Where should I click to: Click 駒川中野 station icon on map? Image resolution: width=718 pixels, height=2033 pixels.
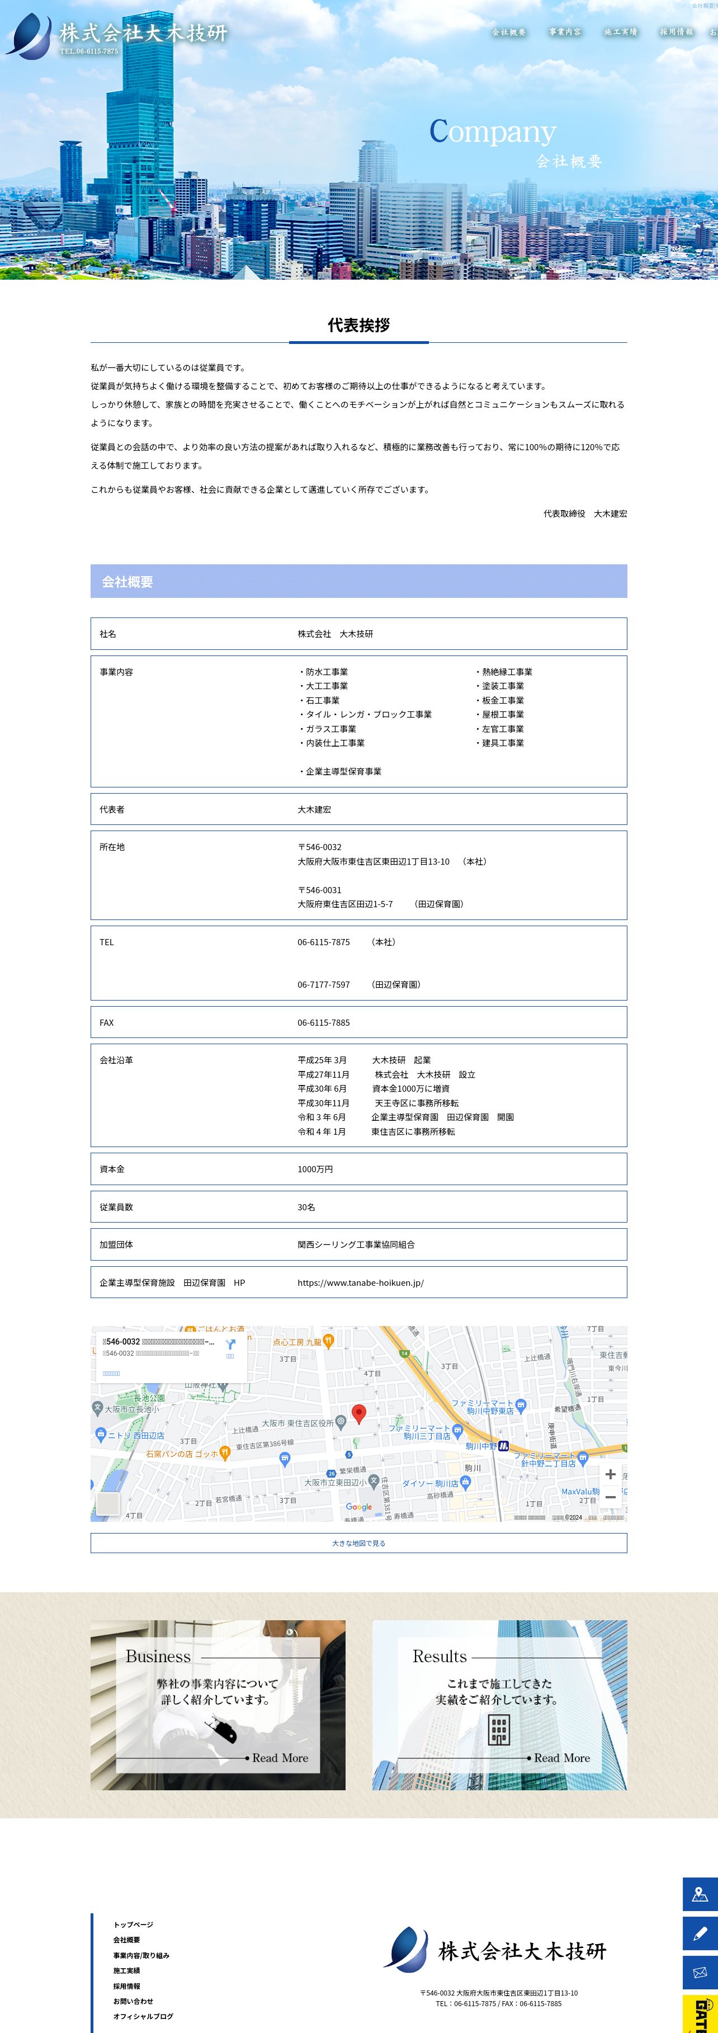coord(503,1446)
